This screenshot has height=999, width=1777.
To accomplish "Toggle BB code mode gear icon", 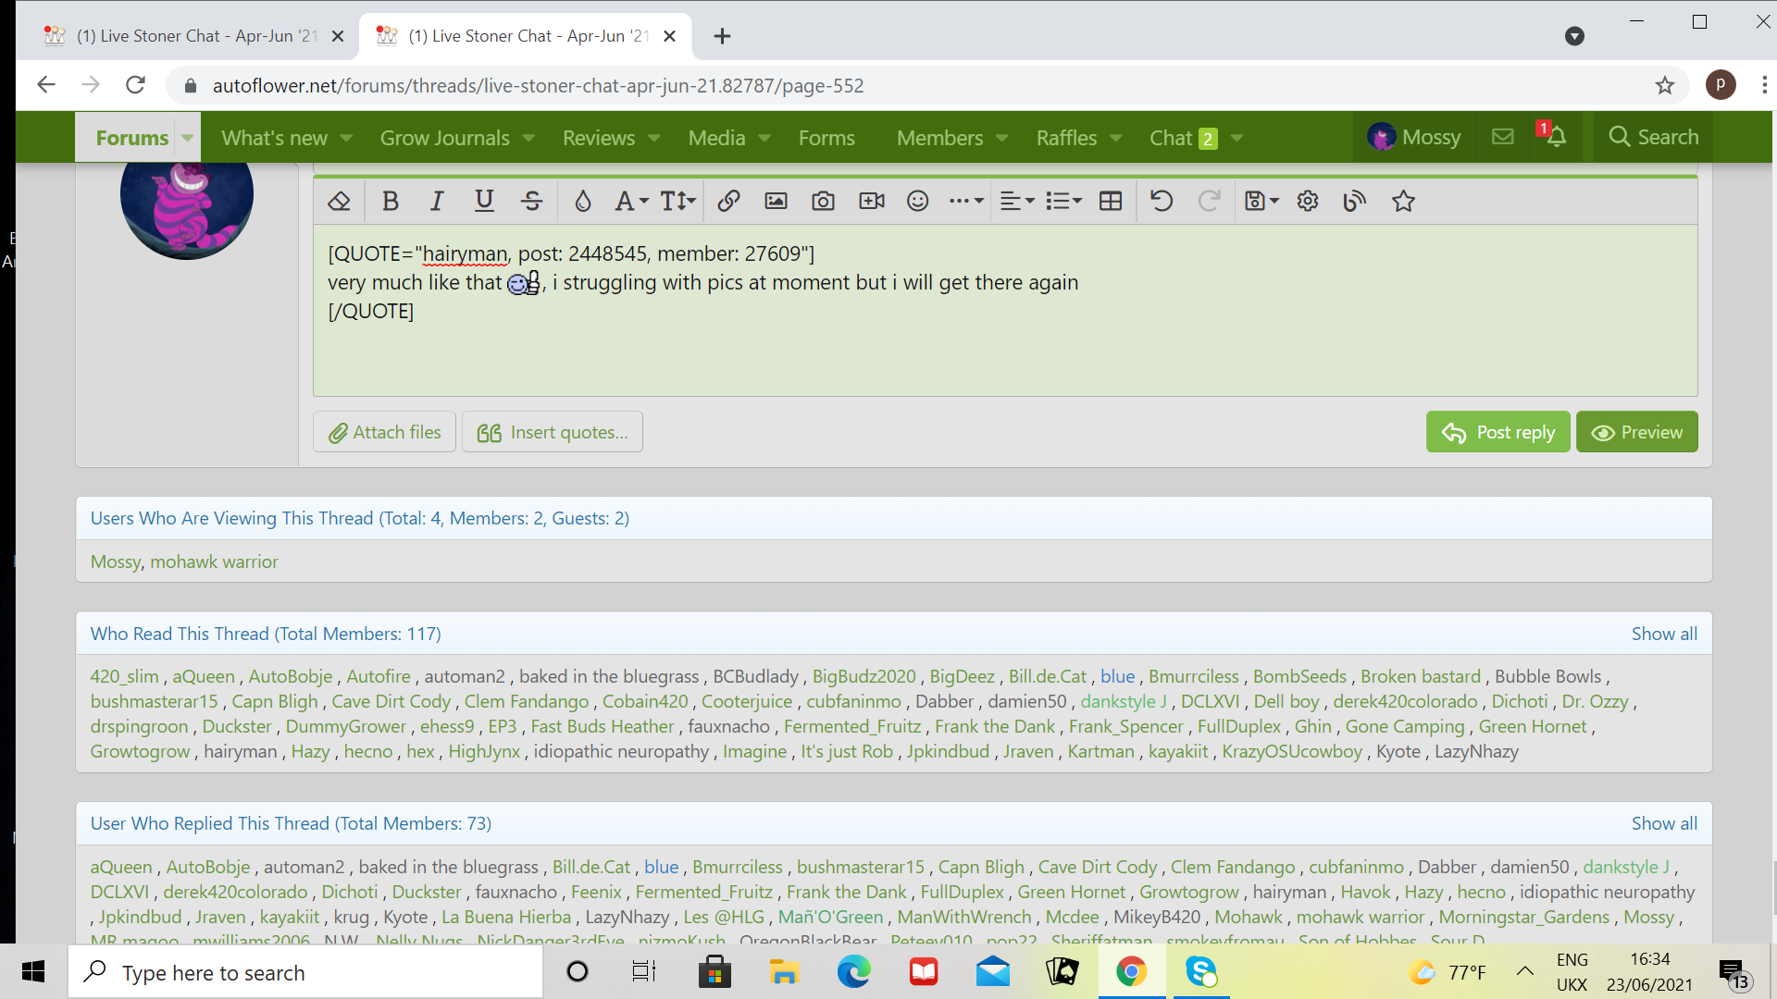I will coord(1307,201).
